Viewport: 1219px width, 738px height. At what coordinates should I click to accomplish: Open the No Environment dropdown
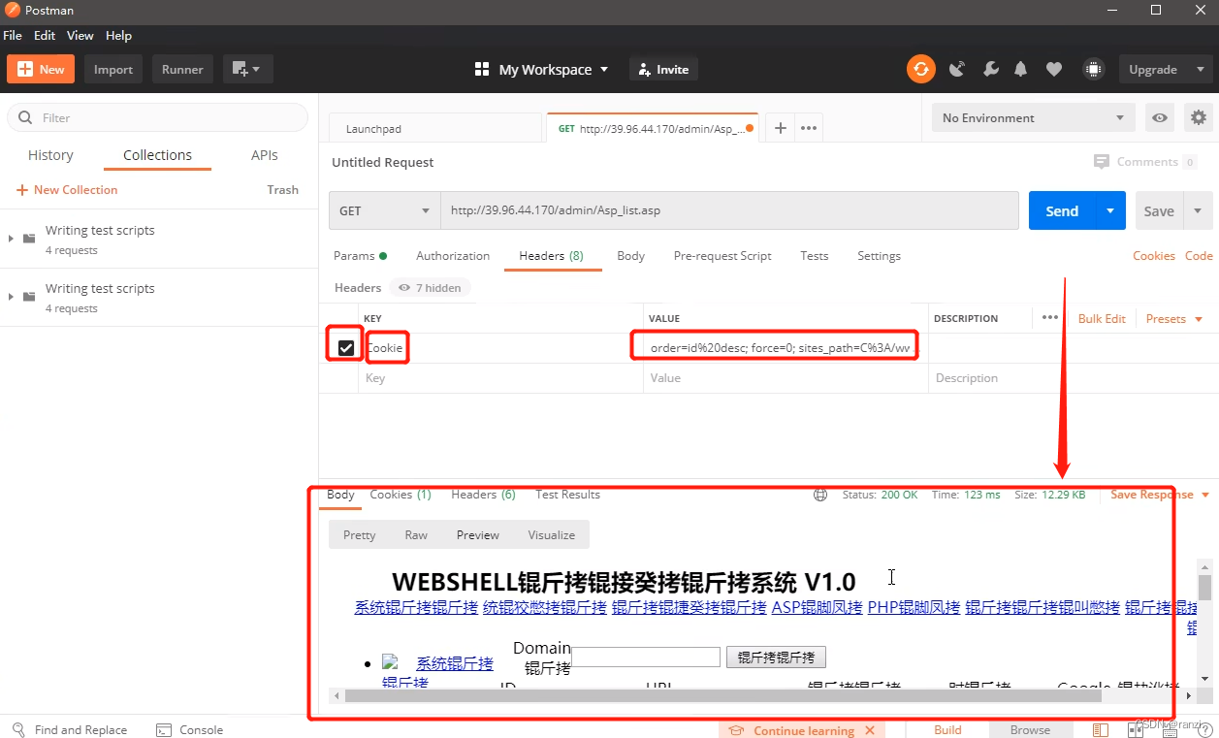[1034, 117]
